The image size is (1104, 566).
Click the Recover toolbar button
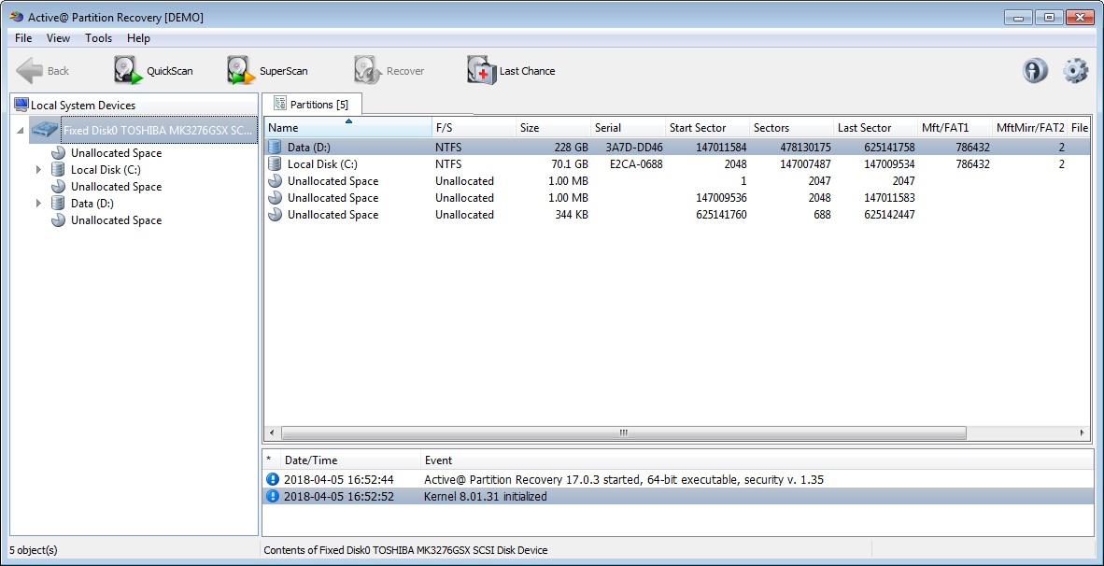[x=389, y=70]
